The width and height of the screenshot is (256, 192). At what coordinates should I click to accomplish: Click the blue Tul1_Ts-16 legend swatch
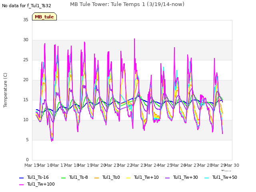click(22, 178)
